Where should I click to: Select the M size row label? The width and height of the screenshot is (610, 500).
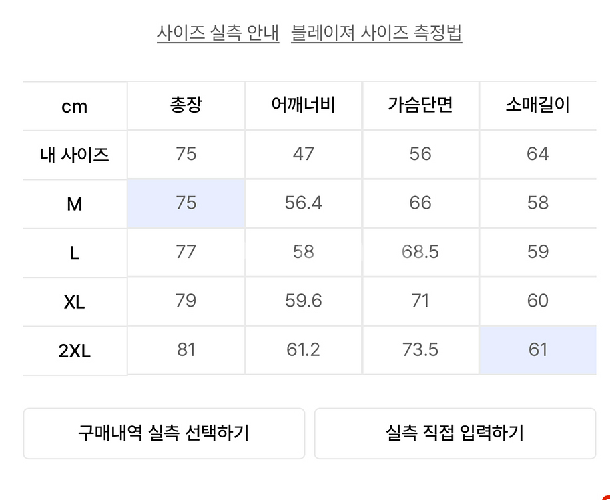pos(75,204)
